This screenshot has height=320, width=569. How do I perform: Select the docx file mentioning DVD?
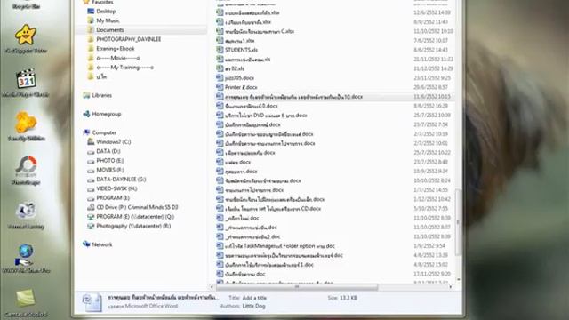click(266, 116)
